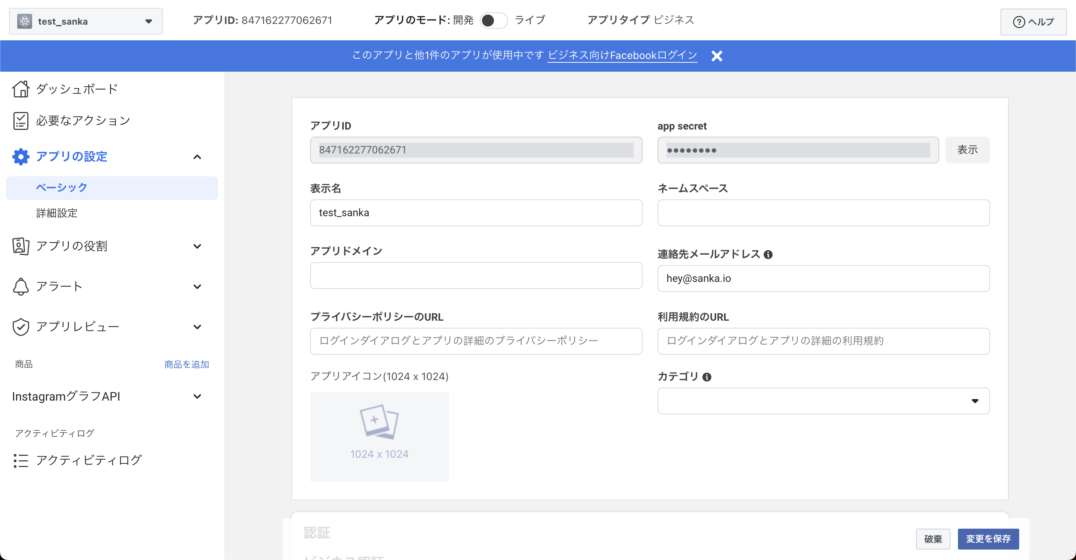Click the app review shield icon

[21, 327]
